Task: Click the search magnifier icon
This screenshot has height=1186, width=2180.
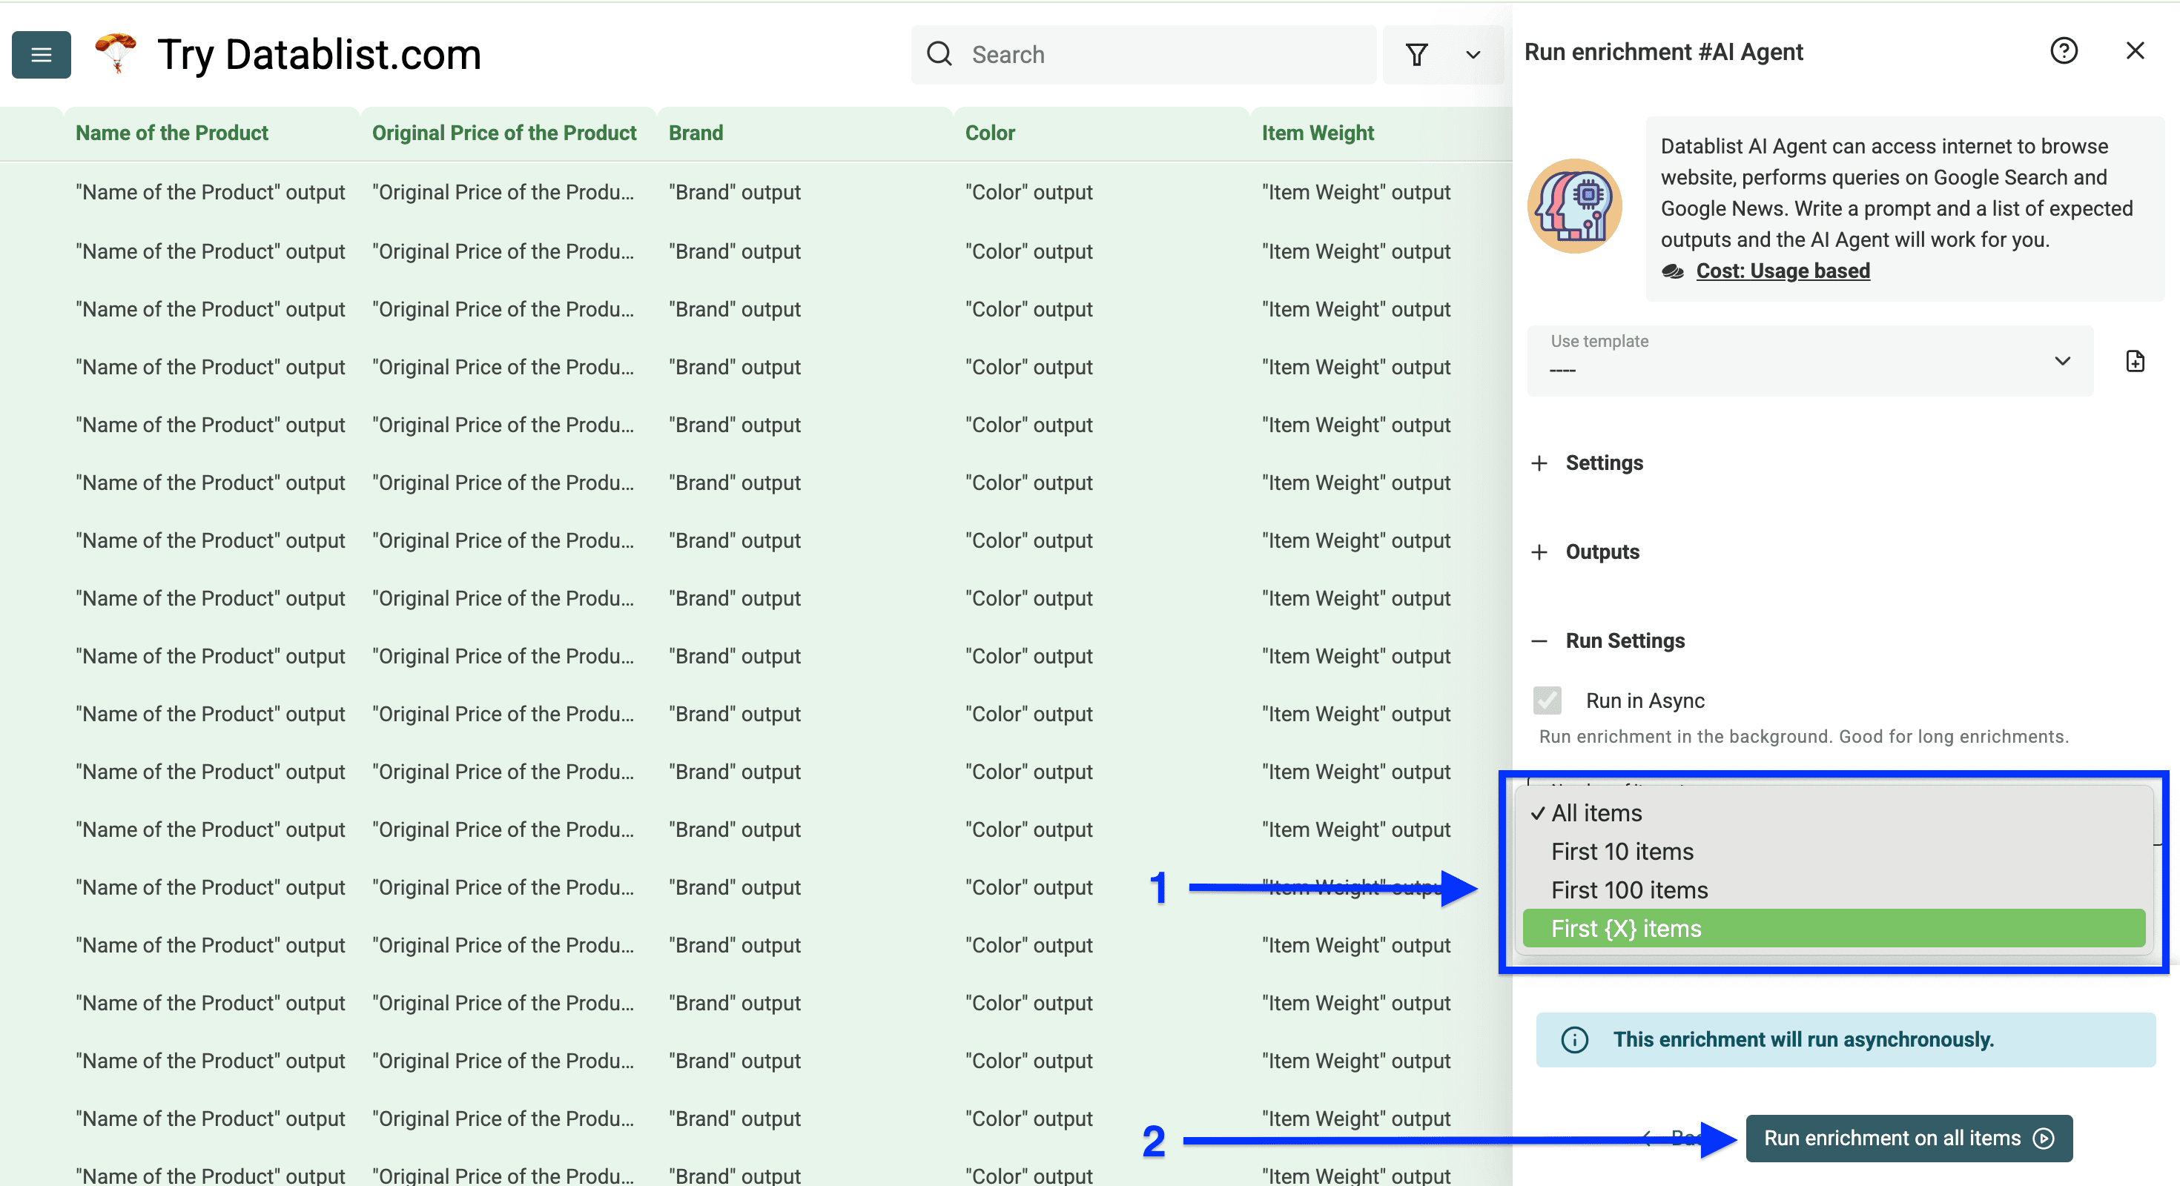Action: (939, 53)
